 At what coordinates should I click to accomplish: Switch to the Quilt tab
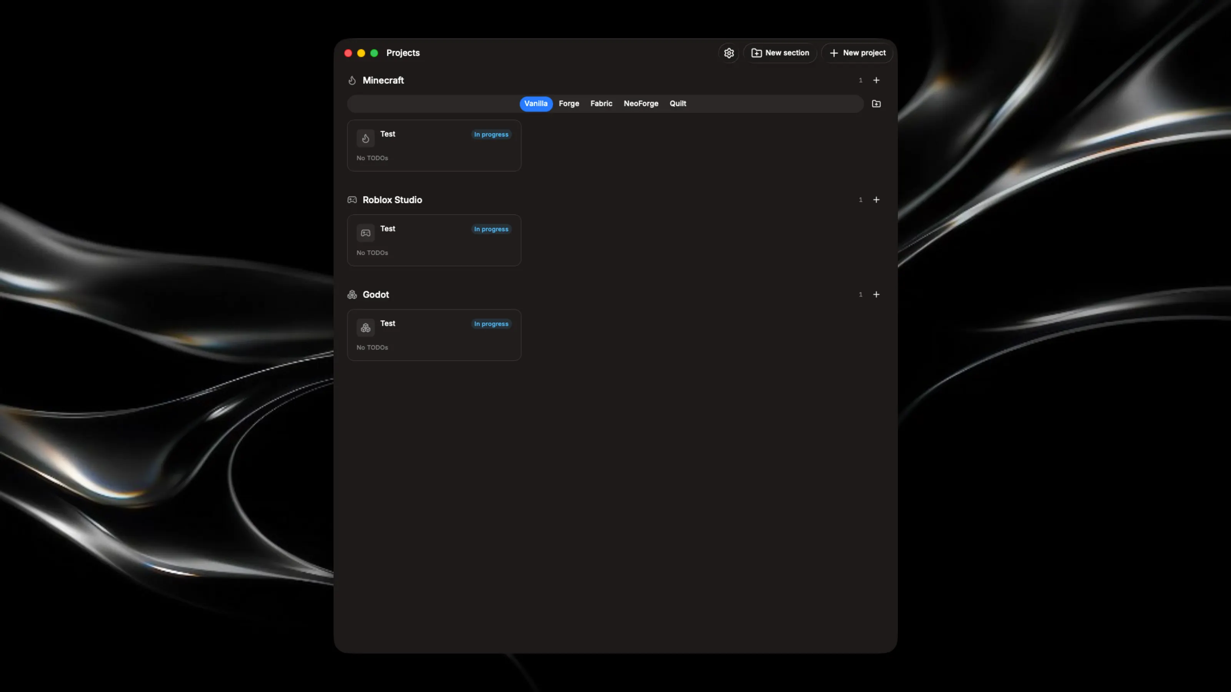pos(677,104)
